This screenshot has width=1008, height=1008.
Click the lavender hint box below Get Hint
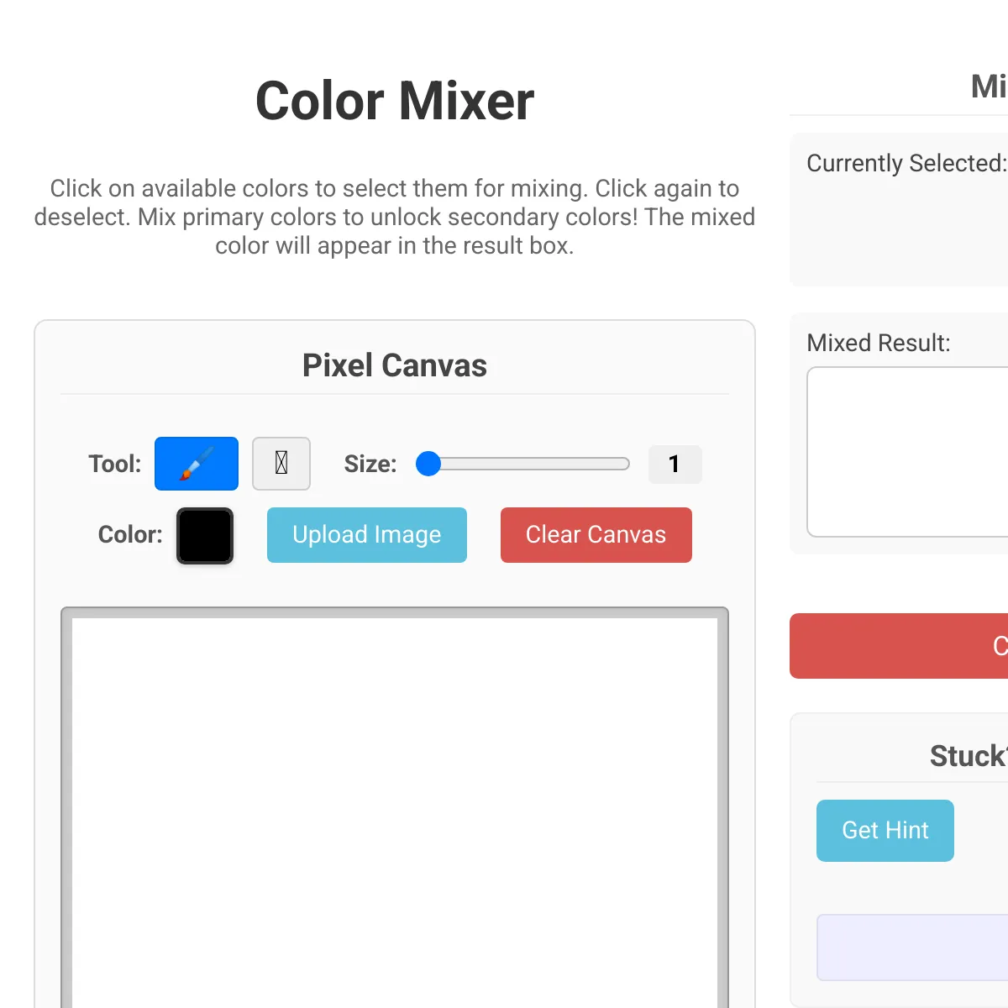point(912,948)
